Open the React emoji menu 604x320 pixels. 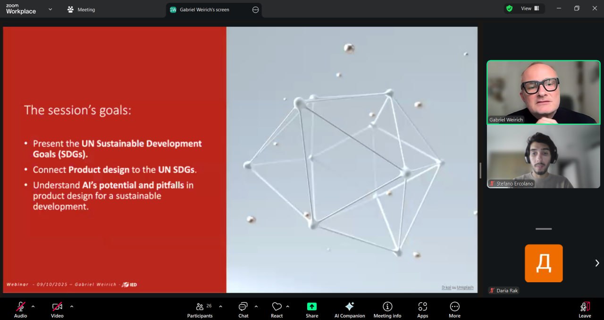[277, 309]
